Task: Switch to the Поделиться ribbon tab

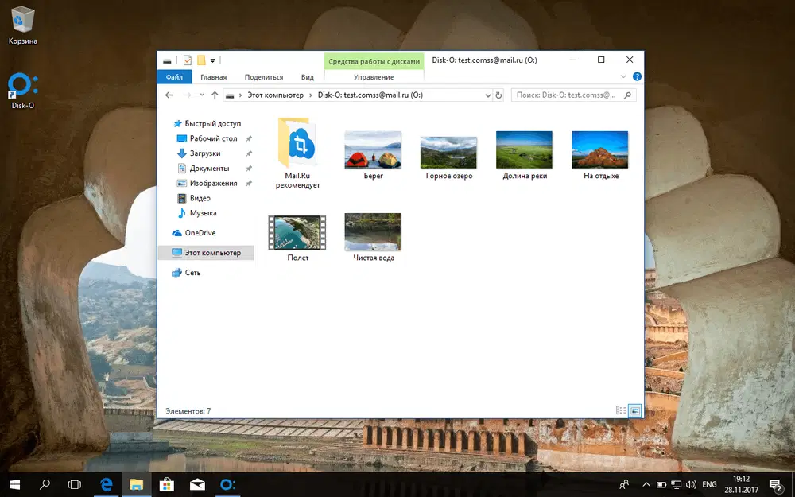Action: [x=264, y=77]
